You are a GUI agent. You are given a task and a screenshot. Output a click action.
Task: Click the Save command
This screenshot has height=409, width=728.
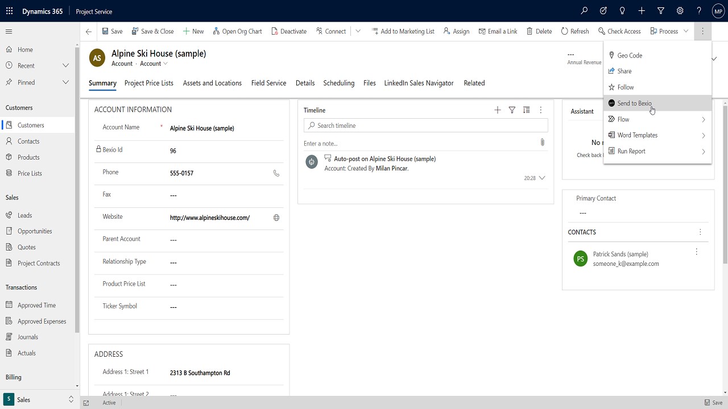[x=112, y=31]
